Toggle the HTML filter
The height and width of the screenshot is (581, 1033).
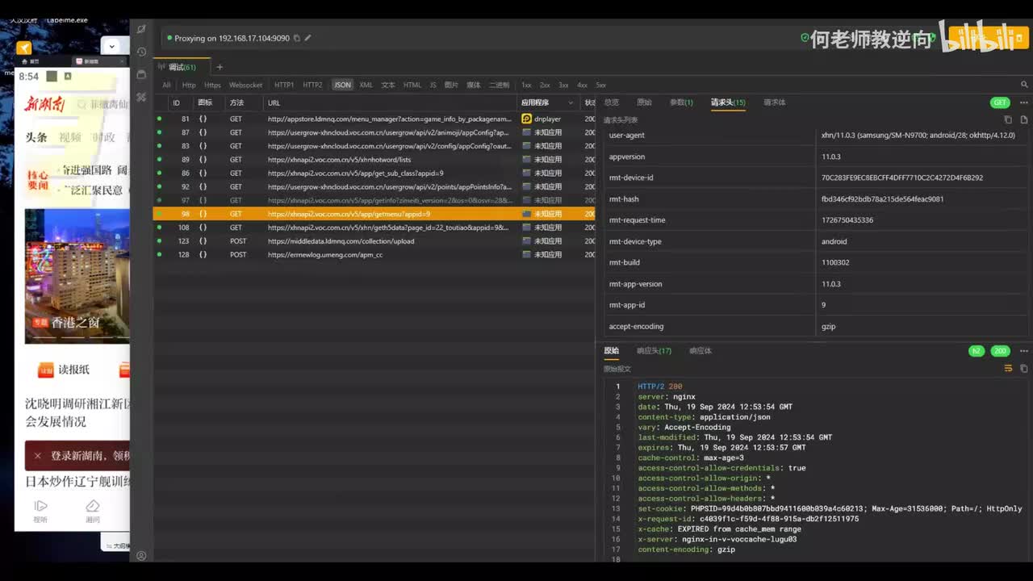[412, 85]
